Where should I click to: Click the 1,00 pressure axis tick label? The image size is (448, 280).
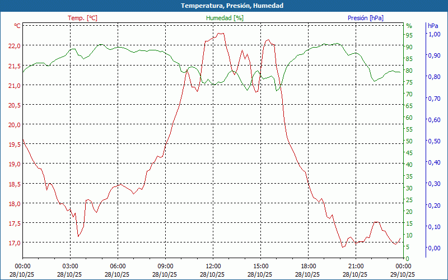(x=434, y=34)
